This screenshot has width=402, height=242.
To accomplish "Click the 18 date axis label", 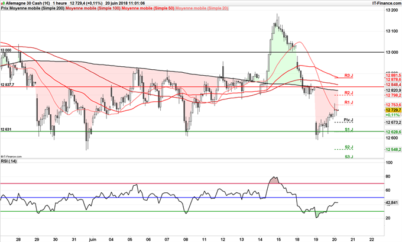I will pyautogui.click(x=297, y=240).
